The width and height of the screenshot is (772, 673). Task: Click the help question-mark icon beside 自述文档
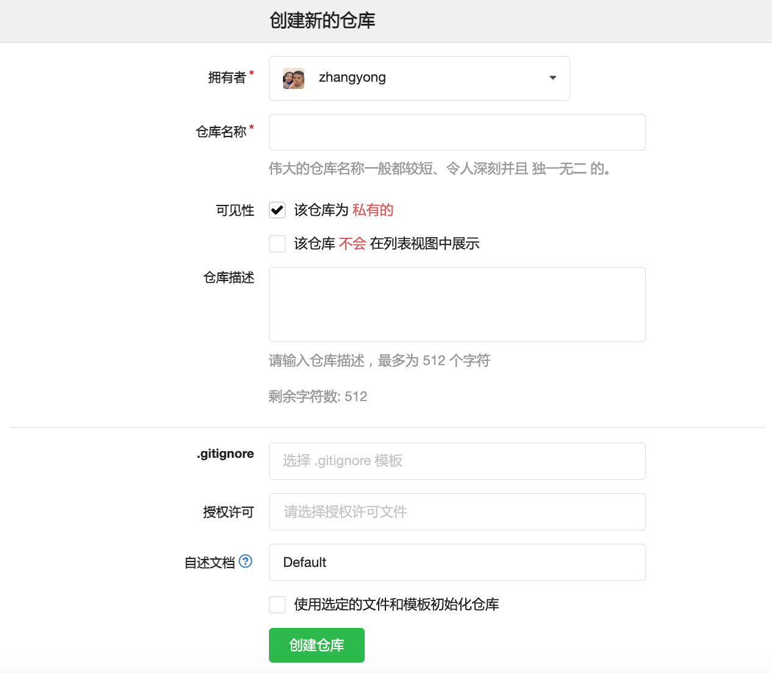click(x=246, y=561)
